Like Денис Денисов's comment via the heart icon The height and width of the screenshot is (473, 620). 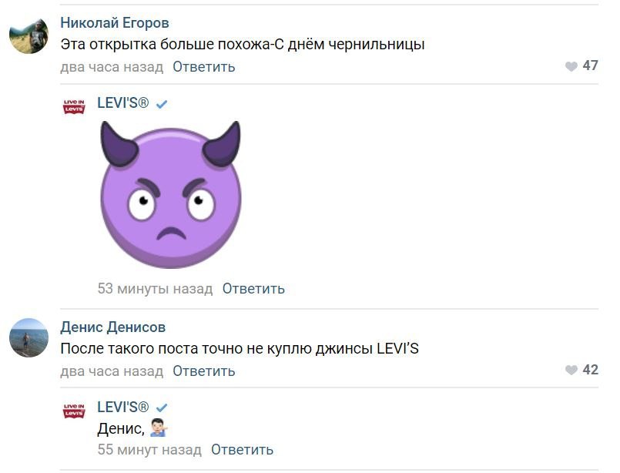coord(571,370)
